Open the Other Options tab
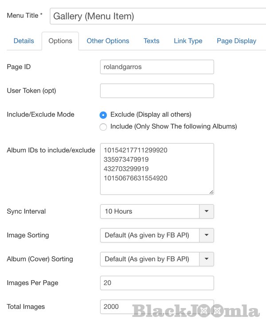 click(x=108, y=41)
